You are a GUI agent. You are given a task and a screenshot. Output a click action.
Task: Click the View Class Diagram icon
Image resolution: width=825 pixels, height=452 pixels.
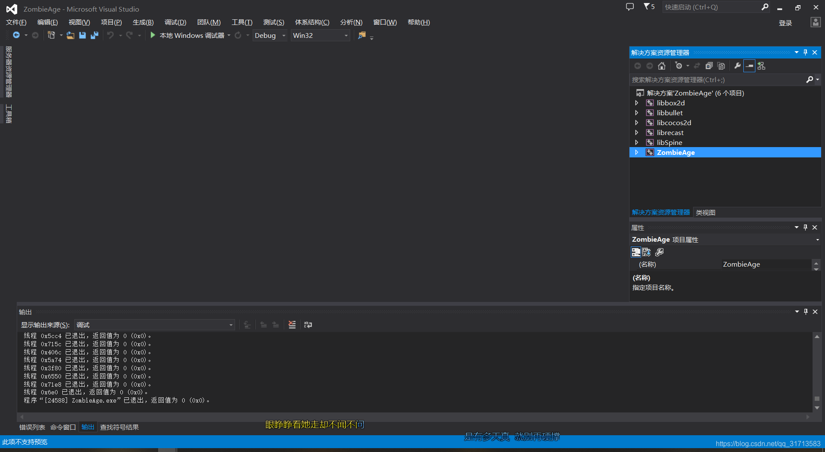pos(761,66)
